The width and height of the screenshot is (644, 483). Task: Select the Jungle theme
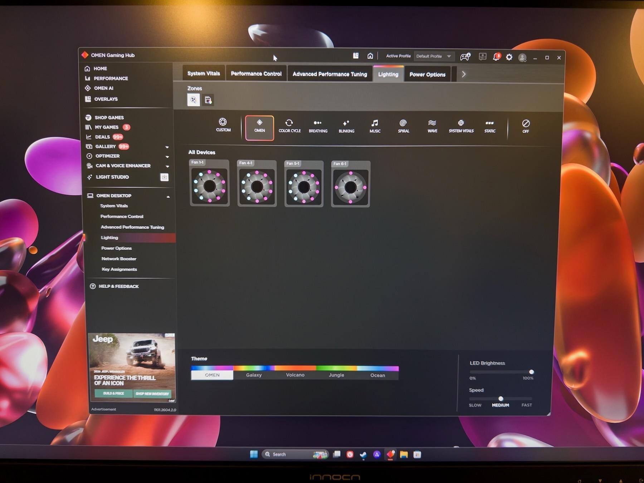pyautogui.click(x=336, y=375)
